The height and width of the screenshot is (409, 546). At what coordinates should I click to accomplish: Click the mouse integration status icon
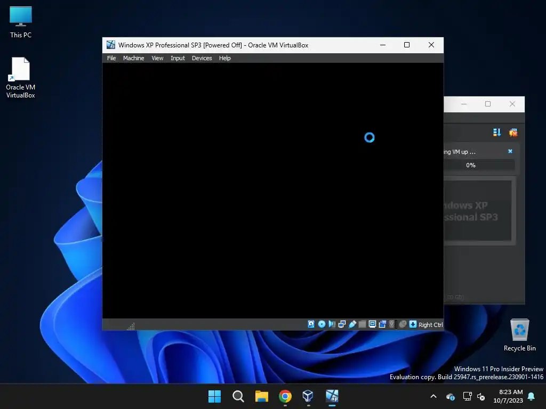403,324
